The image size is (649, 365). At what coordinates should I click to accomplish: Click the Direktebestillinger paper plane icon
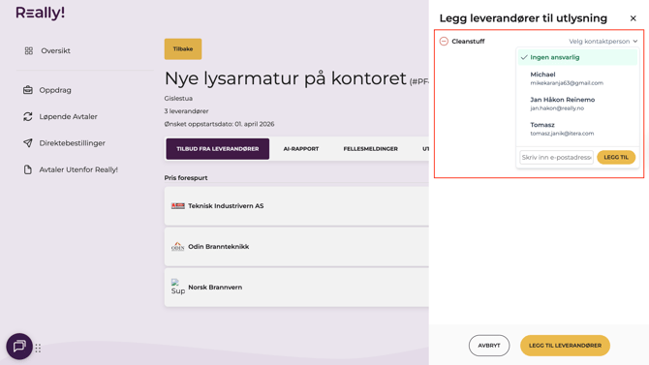28,143
